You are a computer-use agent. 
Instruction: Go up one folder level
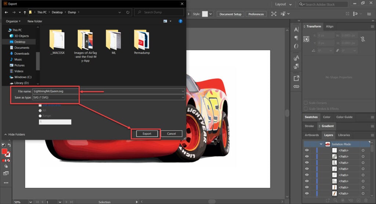(25, 12)
